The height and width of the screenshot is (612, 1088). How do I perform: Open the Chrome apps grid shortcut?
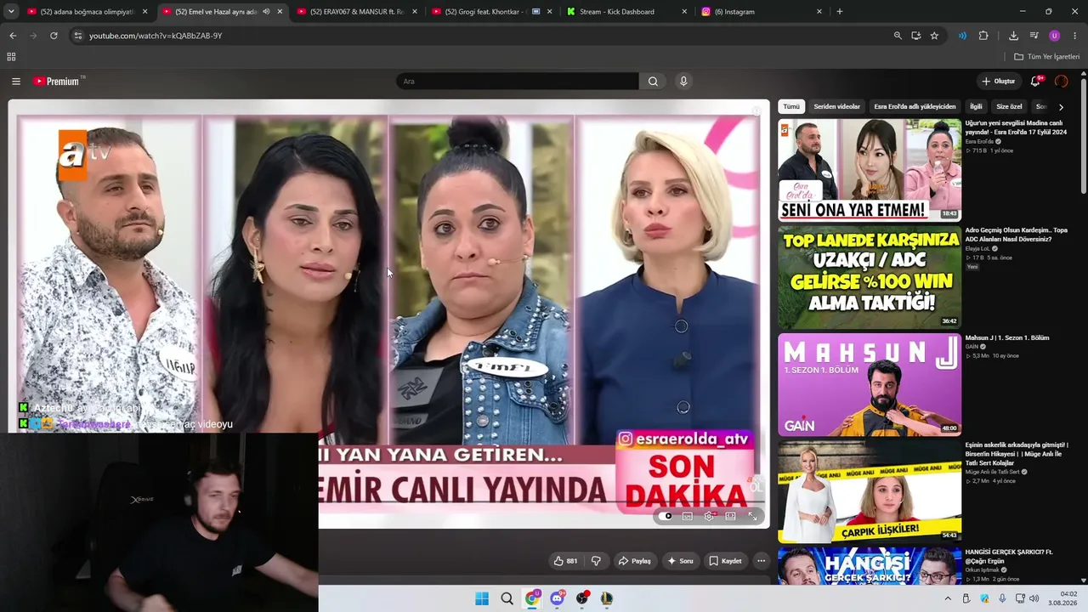coord(11,57)
